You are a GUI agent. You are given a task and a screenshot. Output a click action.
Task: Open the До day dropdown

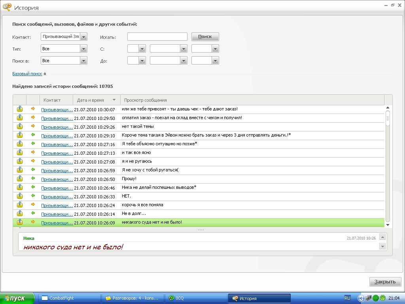142,61
